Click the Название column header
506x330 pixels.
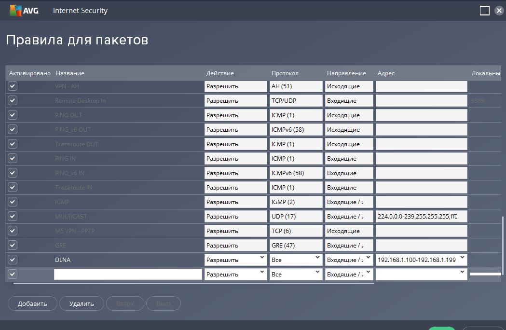pos(70,73)
